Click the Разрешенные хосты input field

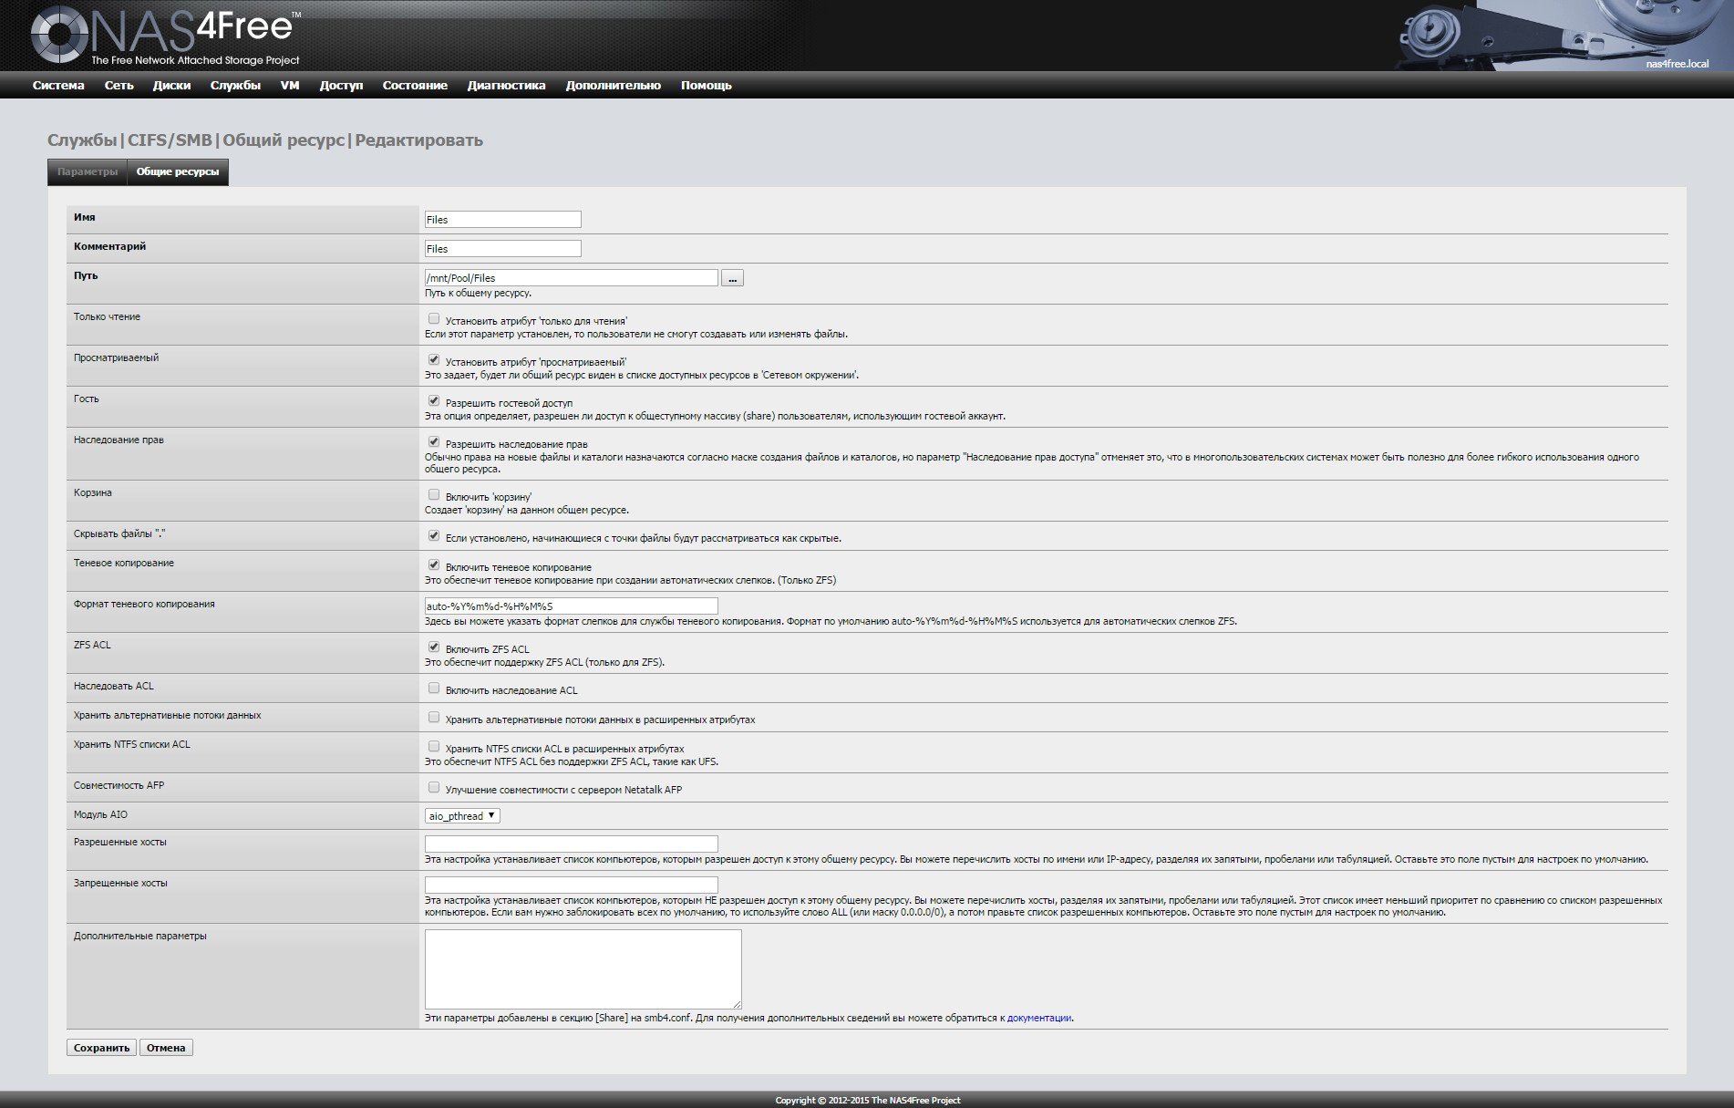click(x=572, y=844)
